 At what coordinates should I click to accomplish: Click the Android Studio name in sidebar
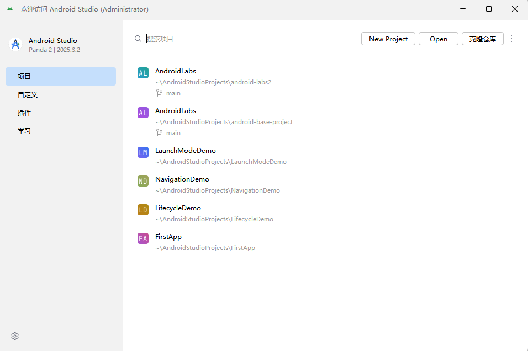(53, 40)
